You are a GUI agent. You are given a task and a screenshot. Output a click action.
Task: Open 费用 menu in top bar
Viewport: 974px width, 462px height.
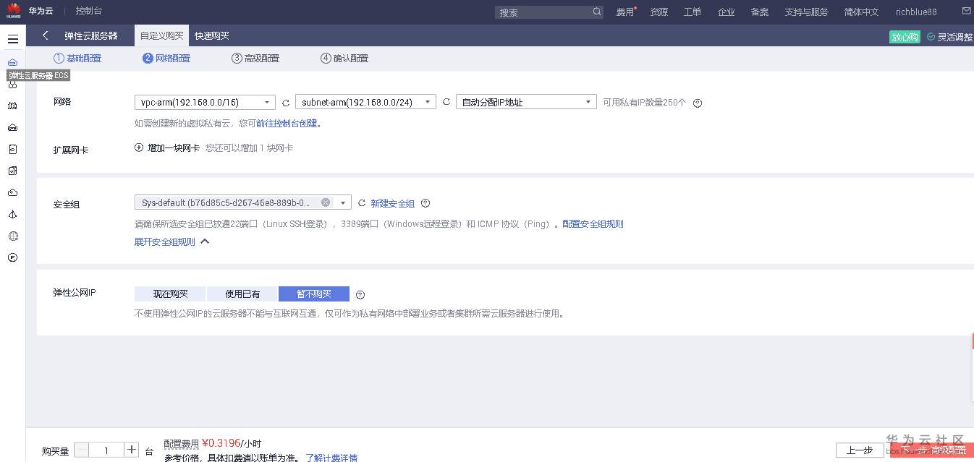pos(625,12)
